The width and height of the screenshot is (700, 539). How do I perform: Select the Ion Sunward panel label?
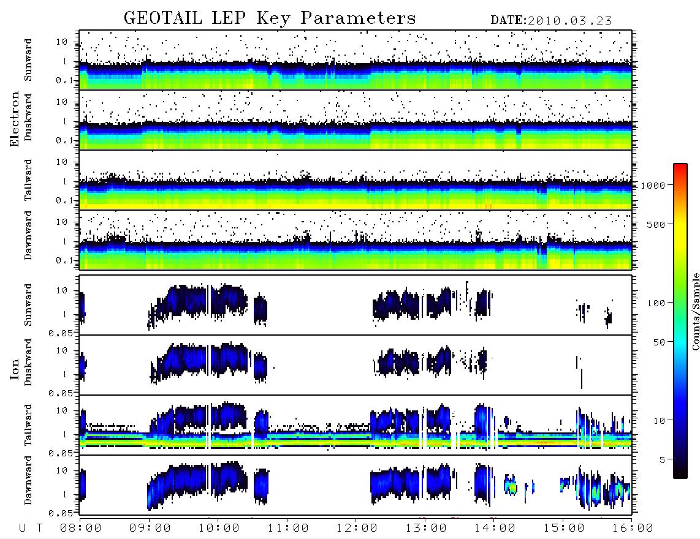click(28, 305)
